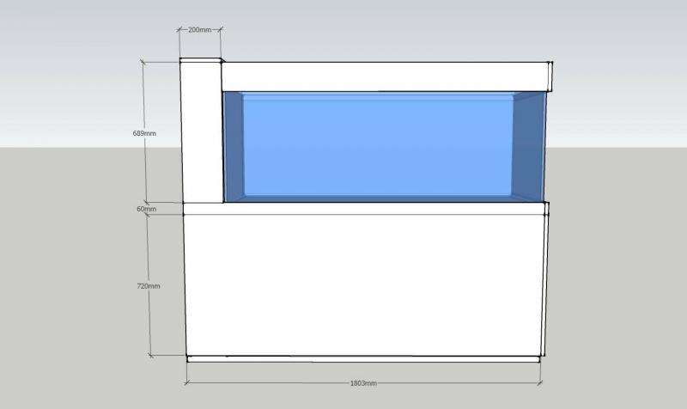Select the large white cabinet base
The image size is (687, 409).
(x=365, y=285)
